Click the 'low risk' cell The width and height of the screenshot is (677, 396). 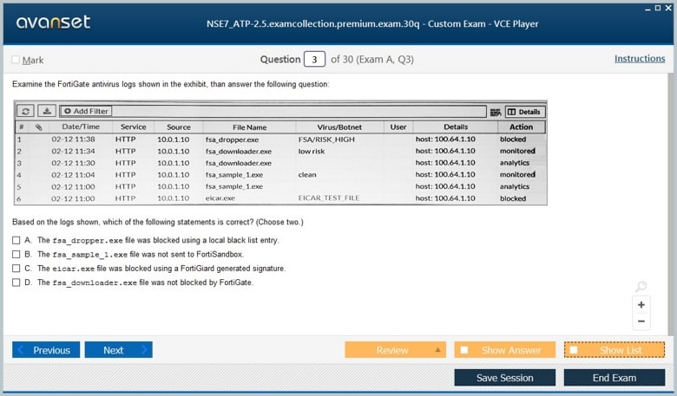coord(312,152)
